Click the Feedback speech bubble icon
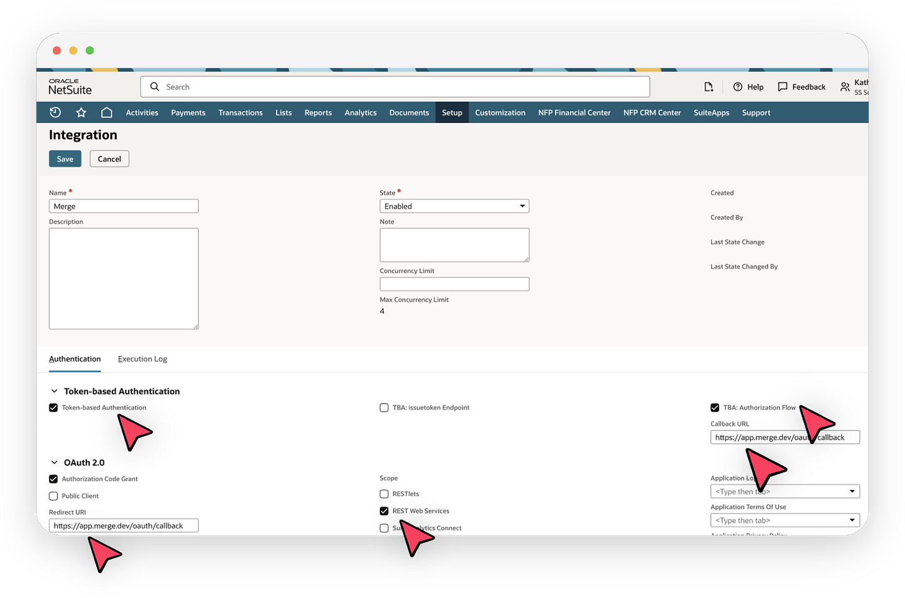The width and height of the screenshot is (905, 598). tap(783, 87)
